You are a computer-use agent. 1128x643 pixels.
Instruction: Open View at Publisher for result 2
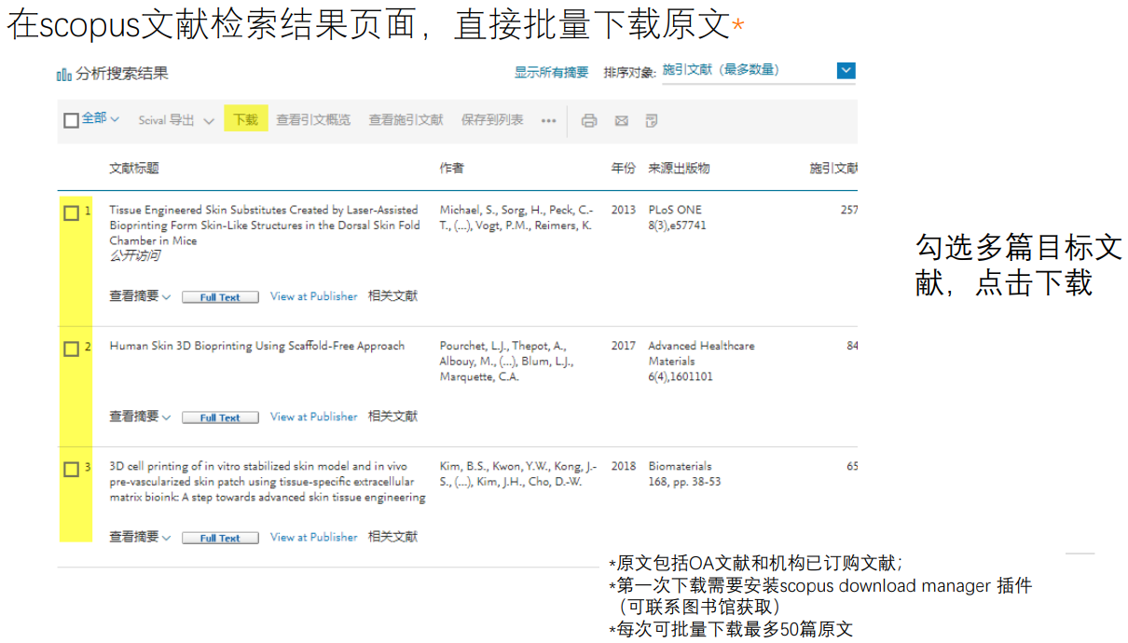click(x=313, y=417)
